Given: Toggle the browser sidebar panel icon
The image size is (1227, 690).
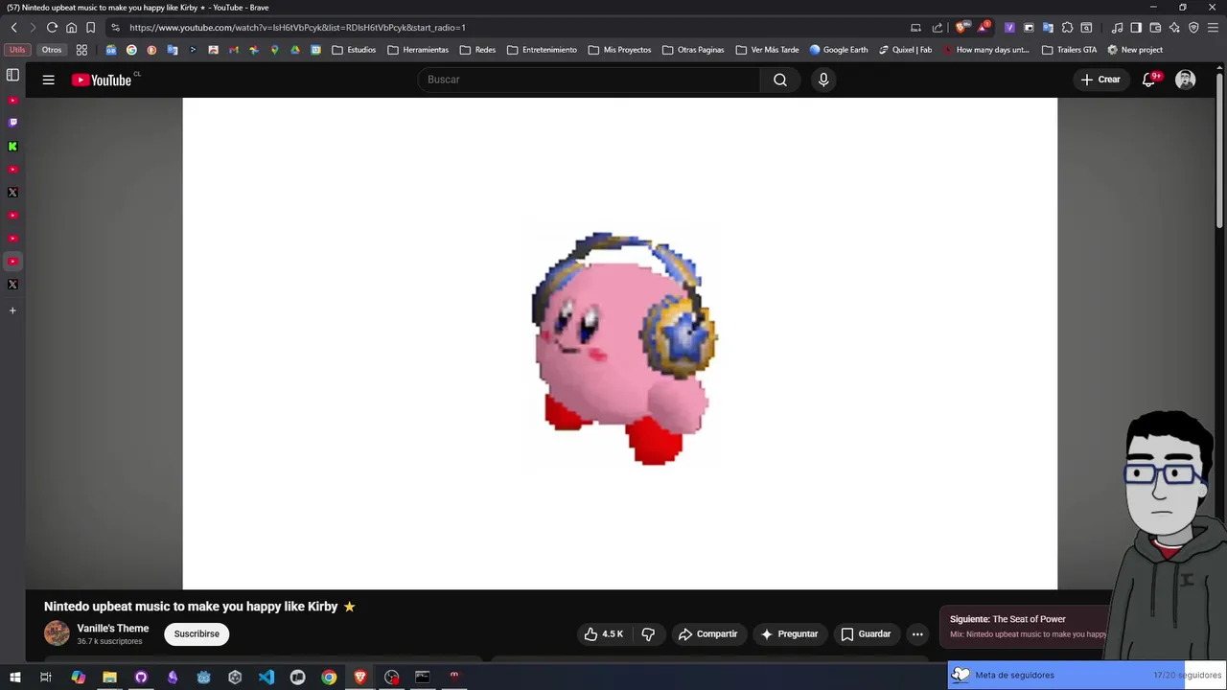Looking at the screenshot, I should [1136, 28].
